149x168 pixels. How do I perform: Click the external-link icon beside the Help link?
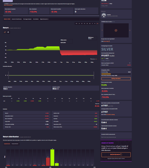coord(109,41)
